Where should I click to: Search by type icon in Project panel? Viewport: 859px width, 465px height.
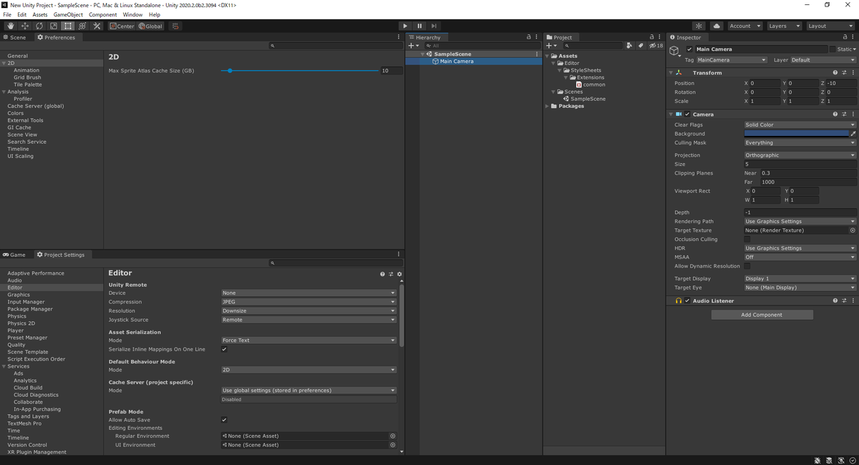[629, 45]
